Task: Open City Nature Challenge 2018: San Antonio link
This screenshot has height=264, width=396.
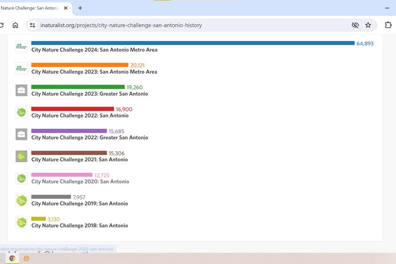Action: [79, 226]
